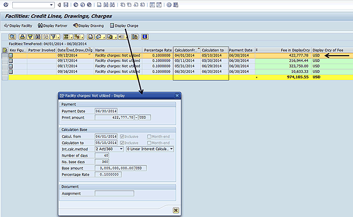Screen dimensions: 353x217
Task: Go to Next Page icon
Action: click(136, 5)
